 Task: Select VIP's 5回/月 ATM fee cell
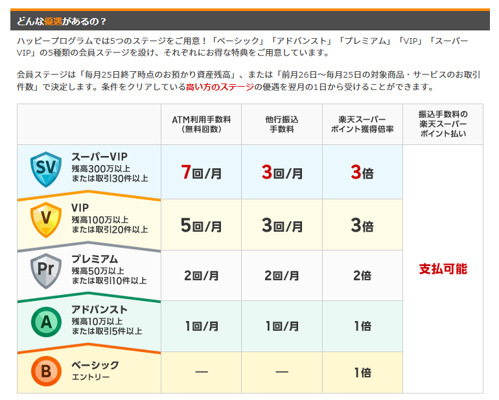(201, 225)
